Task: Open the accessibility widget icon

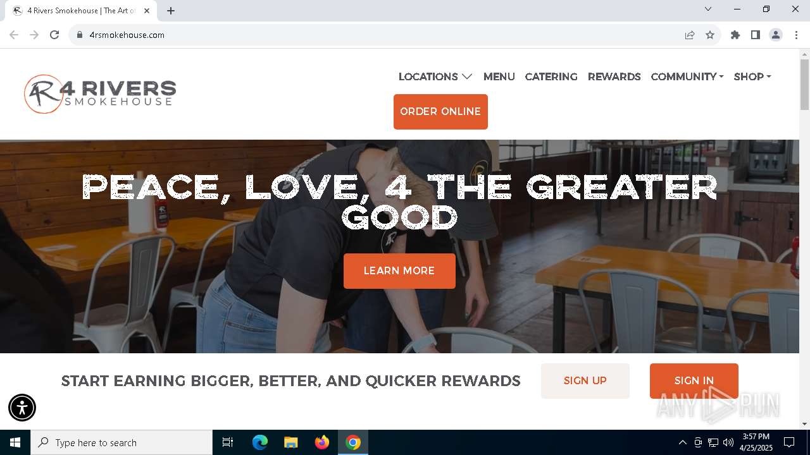Action: click(22, 408)
